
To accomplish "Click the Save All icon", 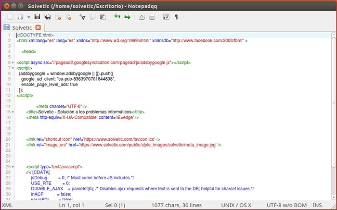I will coord(48,17).
